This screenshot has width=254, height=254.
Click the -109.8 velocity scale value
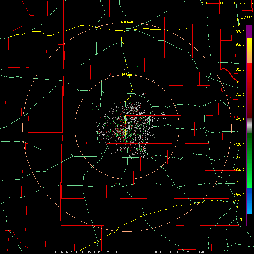click(x=238, y=207)
